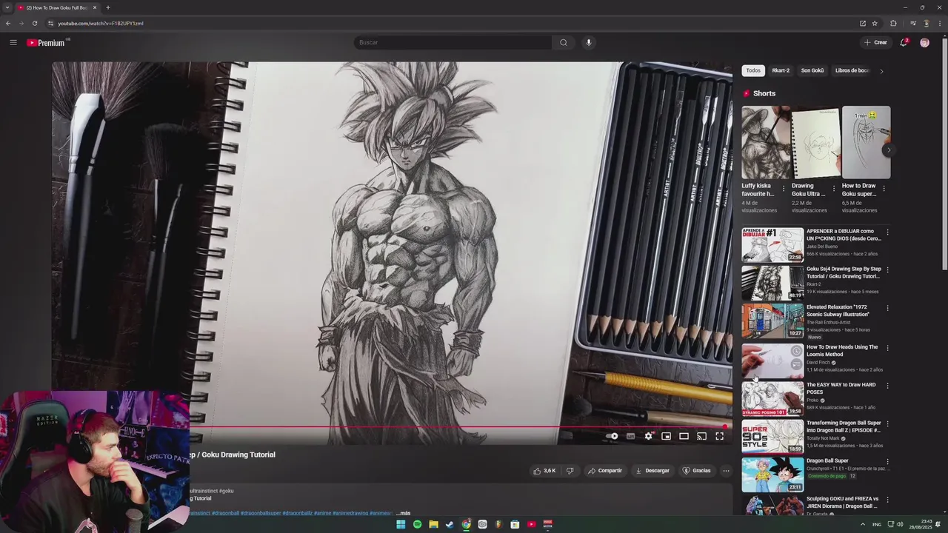
Task: Open Chrome extensions puzzle icon
Action: 893,23
